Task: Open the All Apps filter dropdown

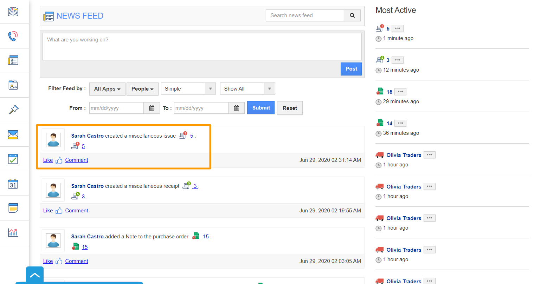Action: 107,89
